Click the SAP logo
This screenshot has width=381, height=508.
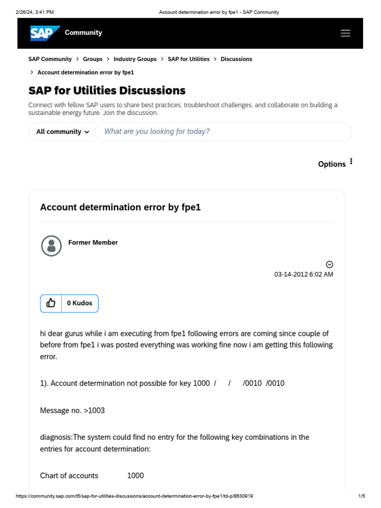(x=45, y=33)
